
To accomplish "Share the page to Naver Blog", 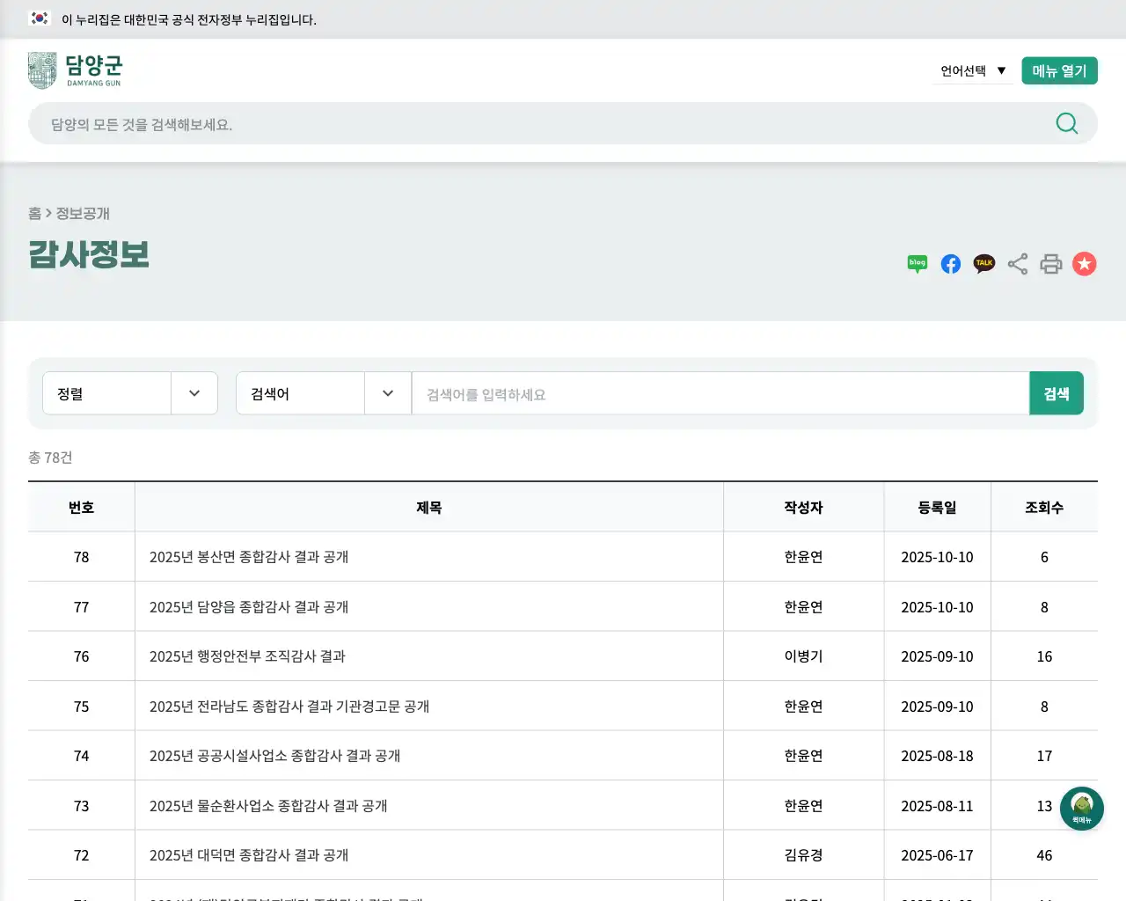I will tap(917, 264).
